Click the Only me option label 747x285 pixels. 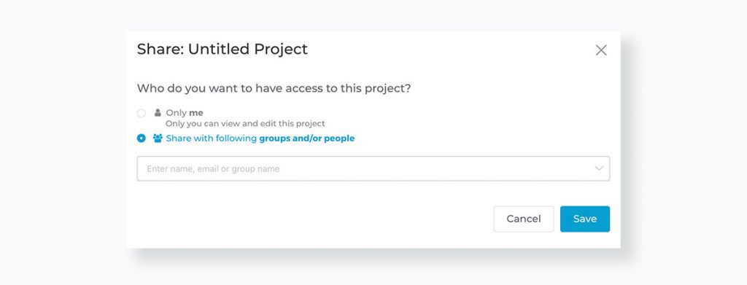click(185, 113)
